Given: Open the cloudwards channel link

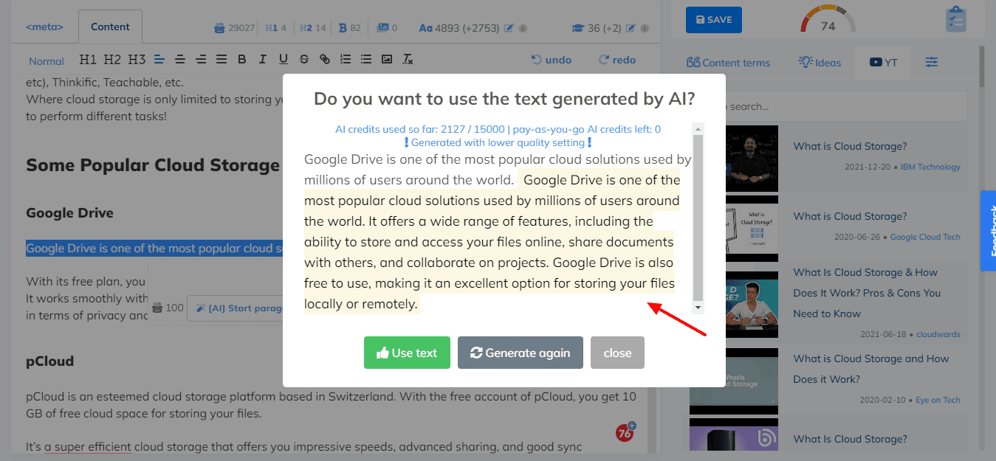Looking at the screenshot, I should (x=938, y=334).
